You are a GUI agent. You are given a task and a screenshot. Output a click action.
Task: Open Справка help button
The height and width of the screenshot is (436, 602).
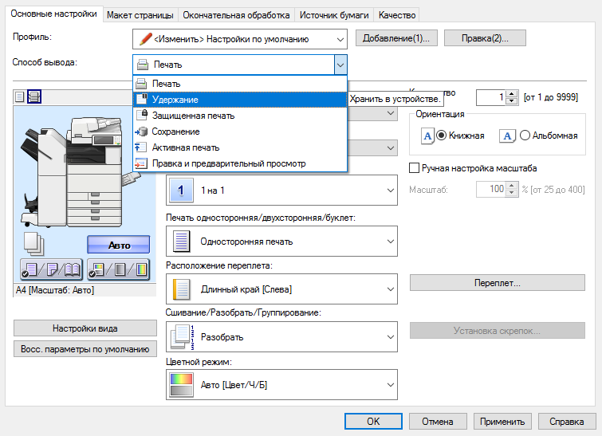(567, 422)
